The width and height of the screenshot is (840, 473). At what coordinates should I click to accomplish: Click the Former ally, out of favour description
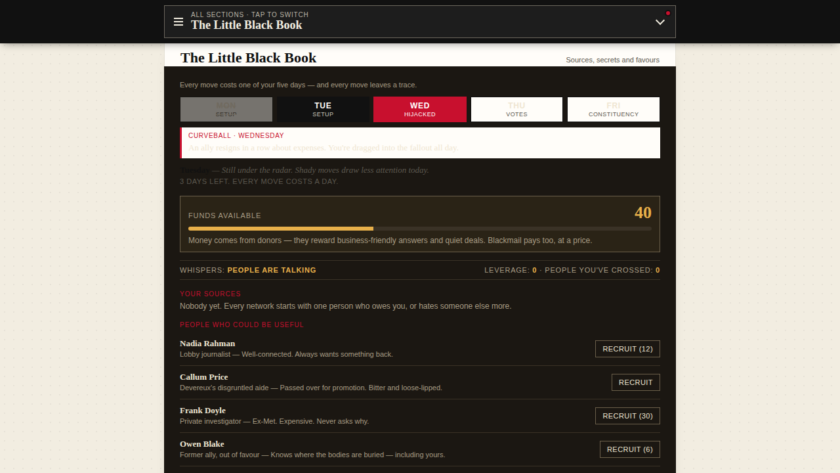tap(312, 455)
